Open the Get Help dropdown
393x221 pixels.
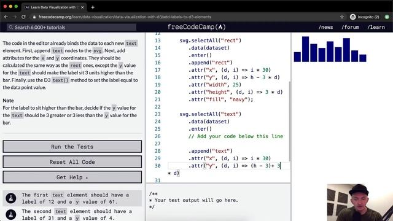point(72,177)
